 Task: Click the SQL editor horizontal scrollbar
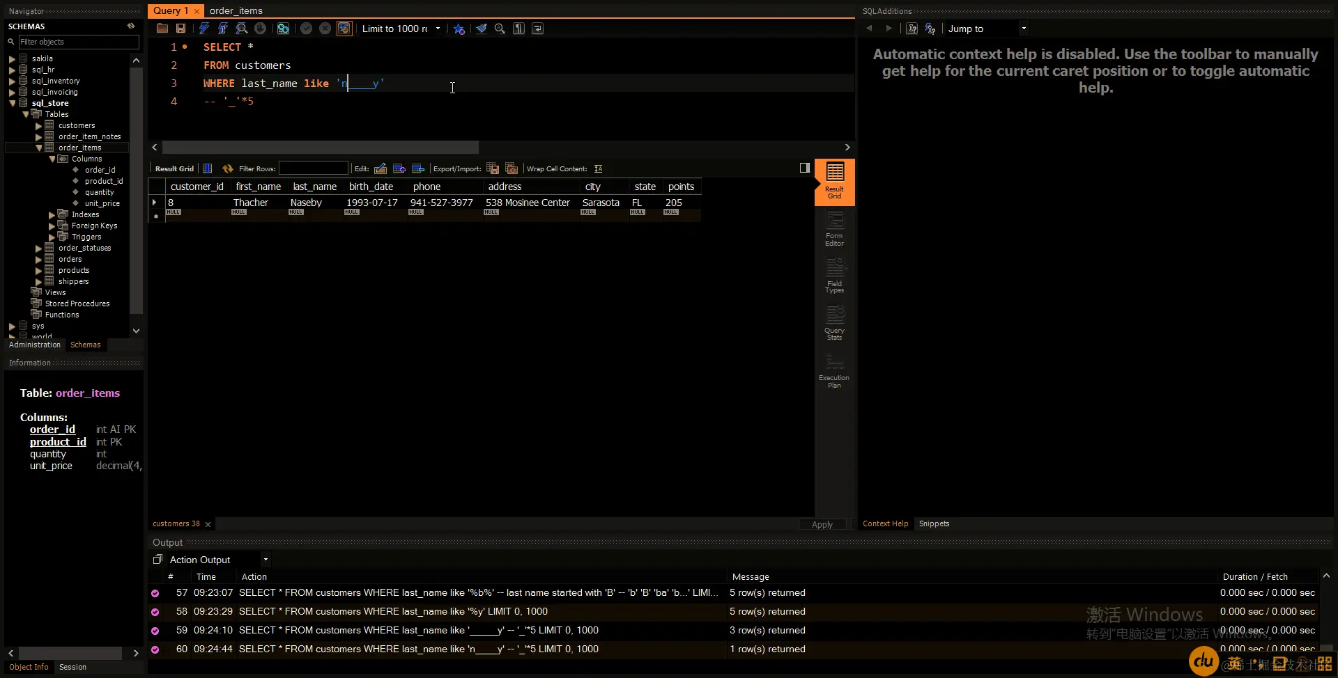coord(321,148)
